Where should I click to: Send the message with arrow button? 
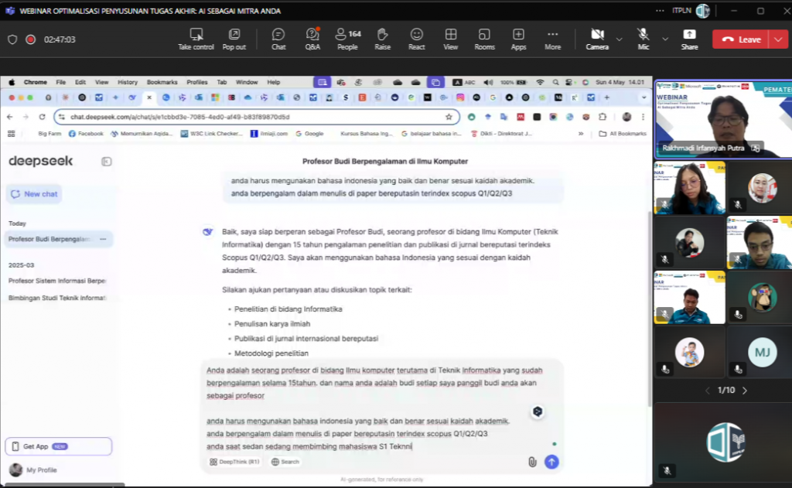(551, 462)
